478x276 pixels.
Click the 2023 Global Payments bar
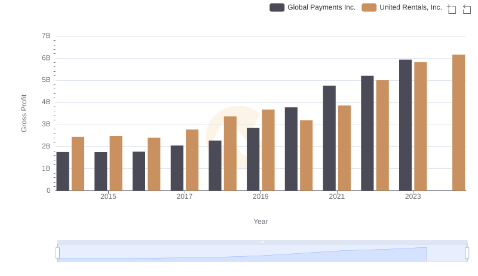405,125
